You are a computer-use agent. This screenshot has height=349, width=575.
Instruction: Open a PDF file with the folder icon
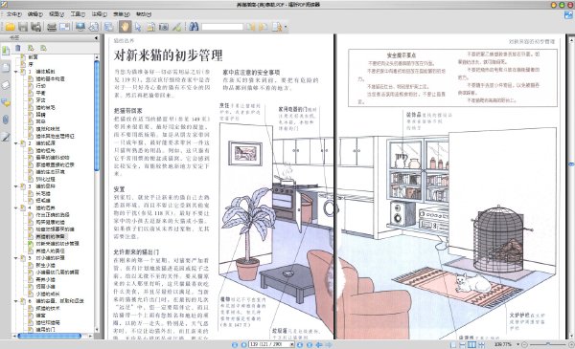[10, 27]
